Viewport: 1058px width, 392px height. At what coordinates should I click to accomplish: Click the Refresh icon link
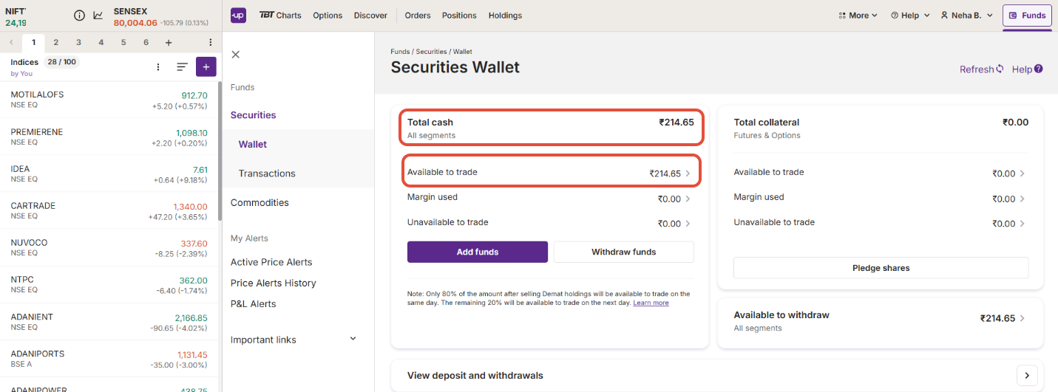[982, 69]
